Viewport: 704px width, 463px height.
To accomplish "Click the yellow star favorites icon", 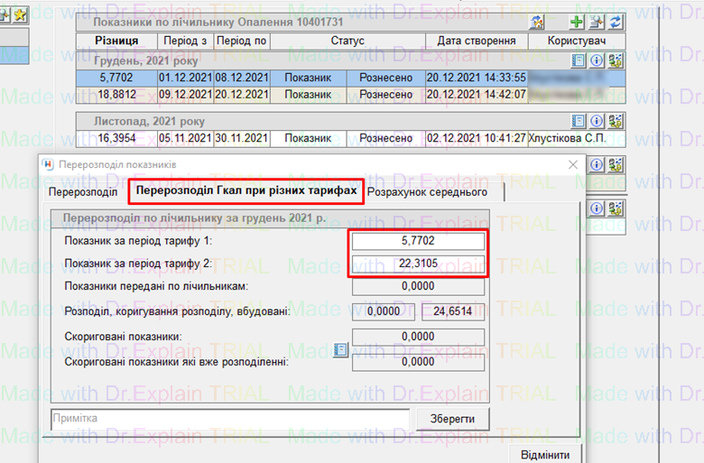I will 19,14.
